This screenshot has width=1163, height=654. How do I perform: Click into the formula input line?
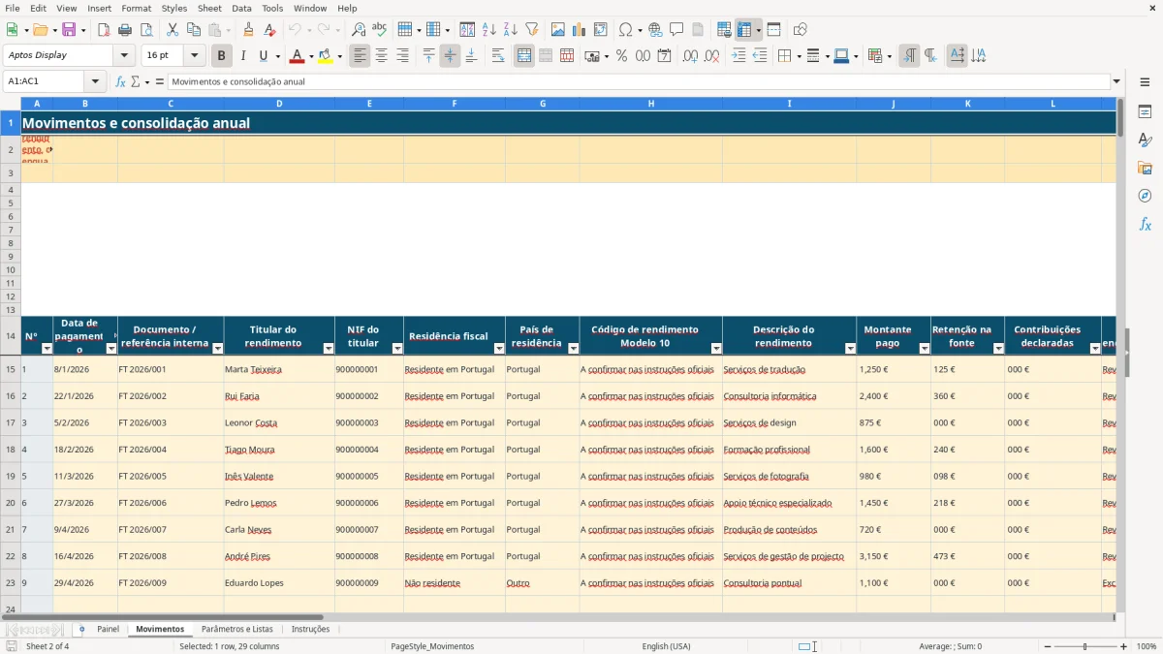coord(638,81)
